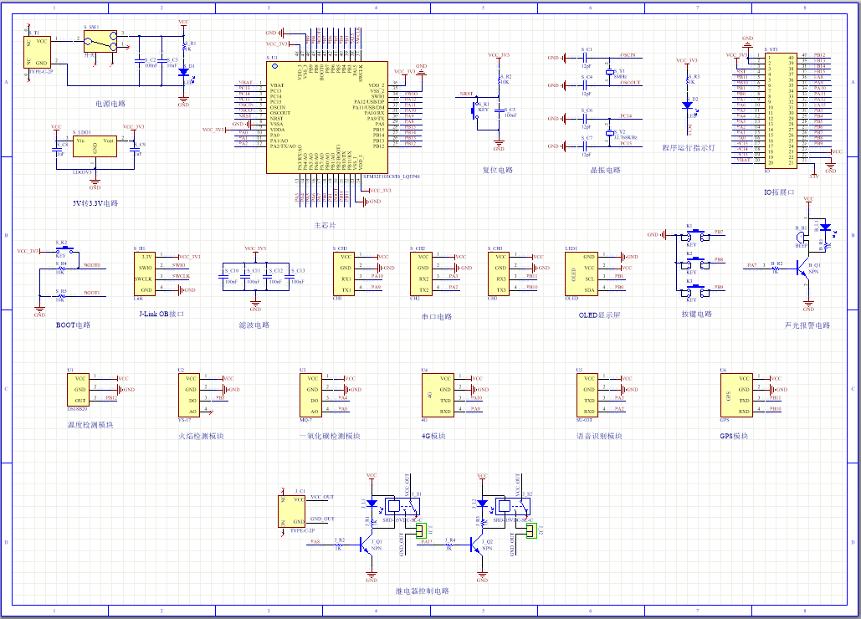Select resistor S_R5 10K on BOOT1 line

(61, 296)
